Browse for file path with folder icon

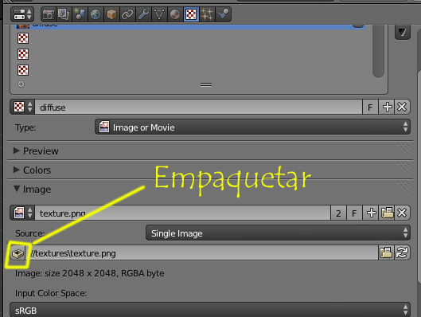pos(386,252)
